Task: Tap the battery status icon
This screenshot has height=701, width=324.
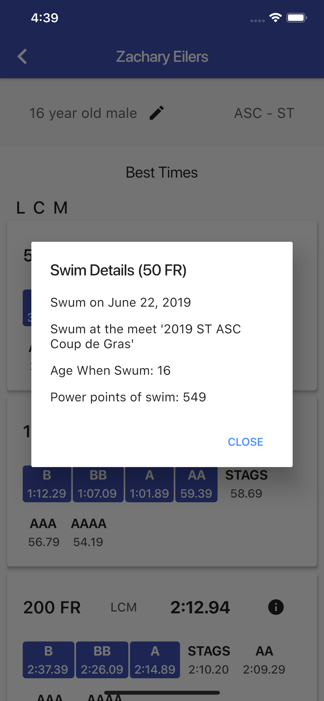Action: 297,18
